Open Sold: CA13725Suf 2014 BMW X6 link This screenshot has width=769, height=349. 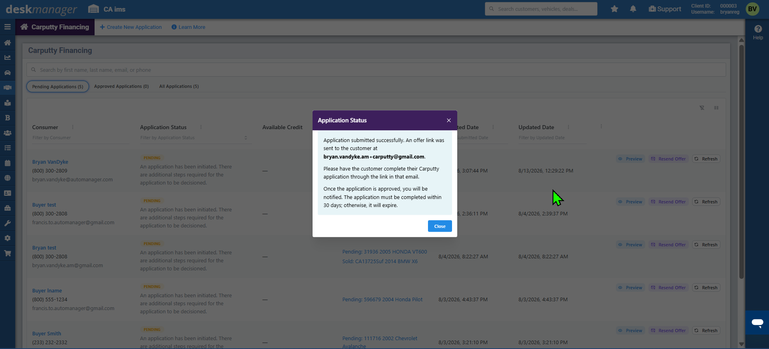pyautogui.click(x=380, y=262)
